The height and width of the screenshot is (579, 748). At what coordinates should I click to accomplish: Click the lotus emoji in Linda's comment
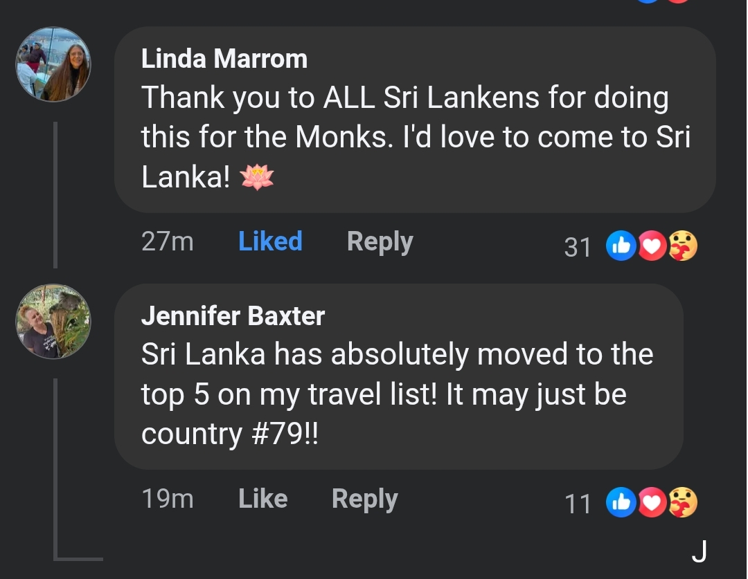point(257,177)
